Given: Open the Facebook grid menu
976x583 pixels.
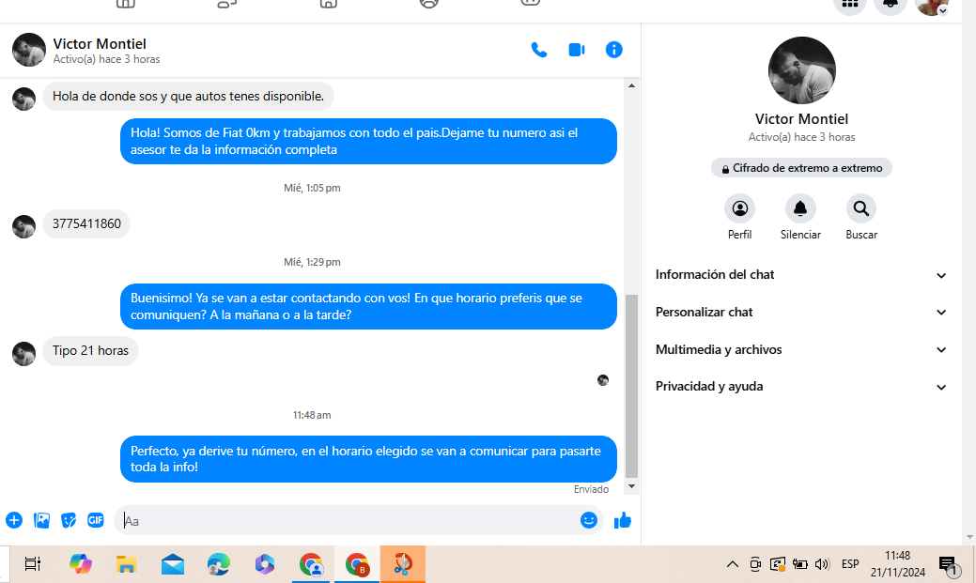Looking at the screenshot, I should tap(850, 5).
